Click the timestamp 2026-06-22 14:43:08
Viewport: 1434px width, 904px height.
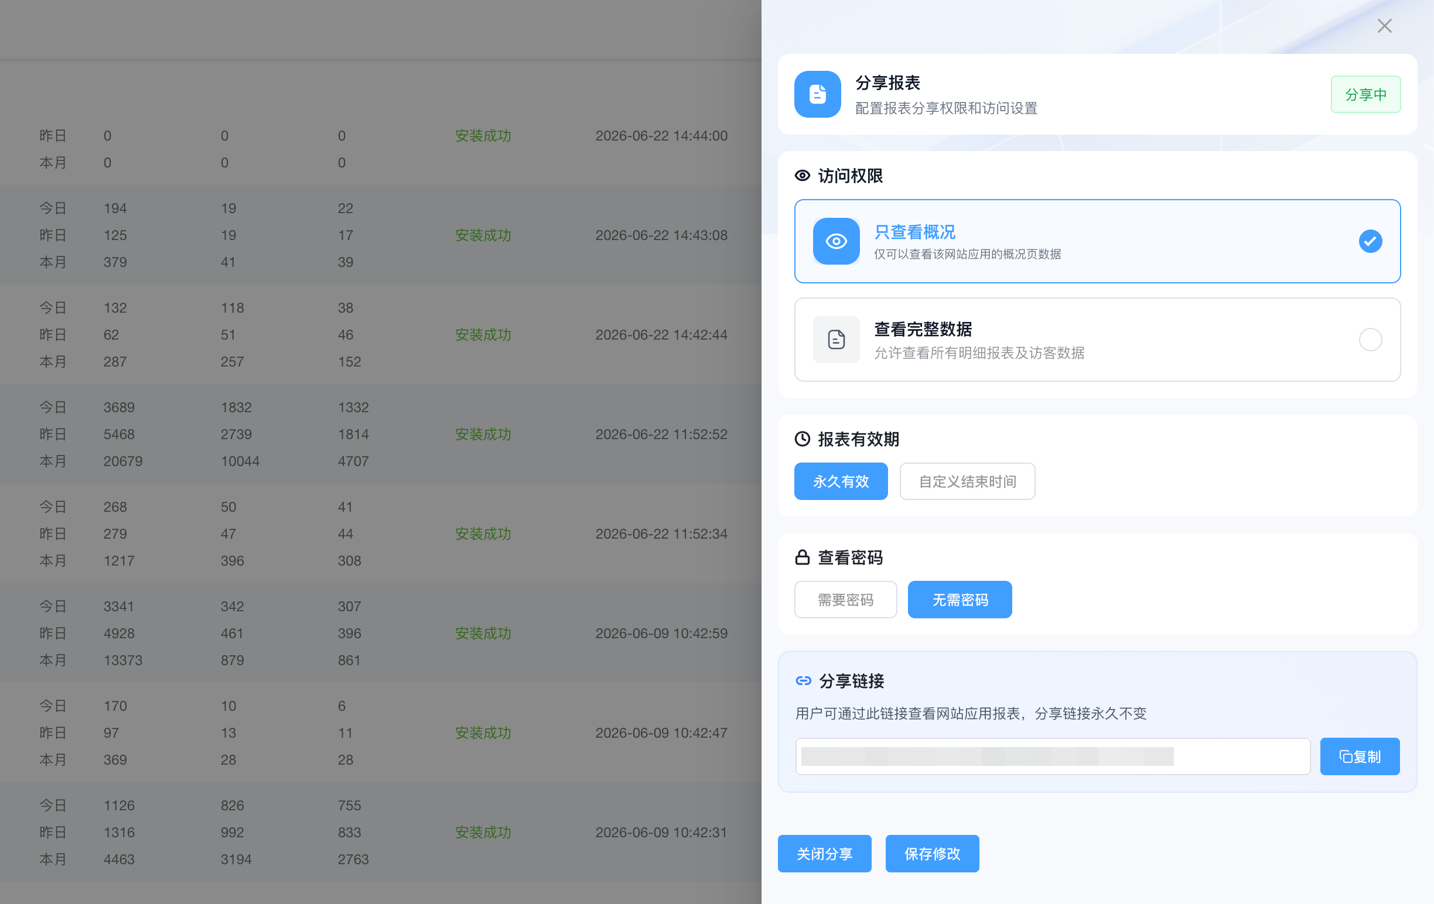point(661,235)
